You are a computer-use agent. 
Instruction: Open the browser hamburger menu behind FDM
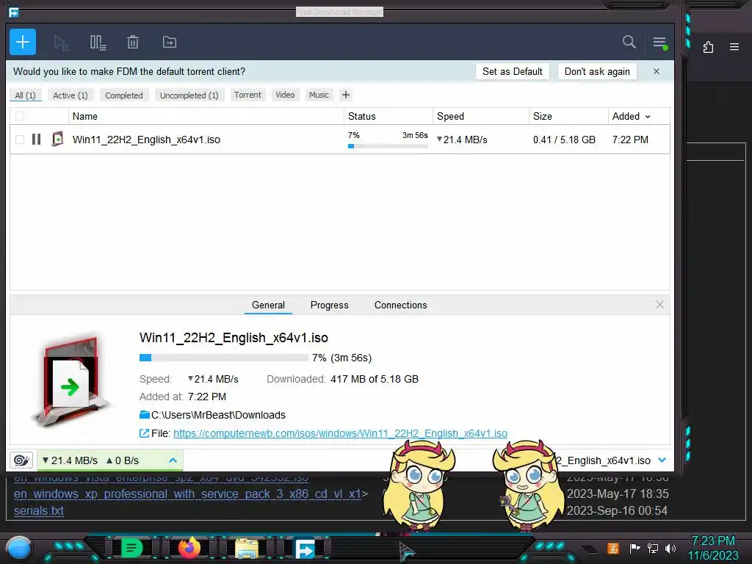click(734, 47)
